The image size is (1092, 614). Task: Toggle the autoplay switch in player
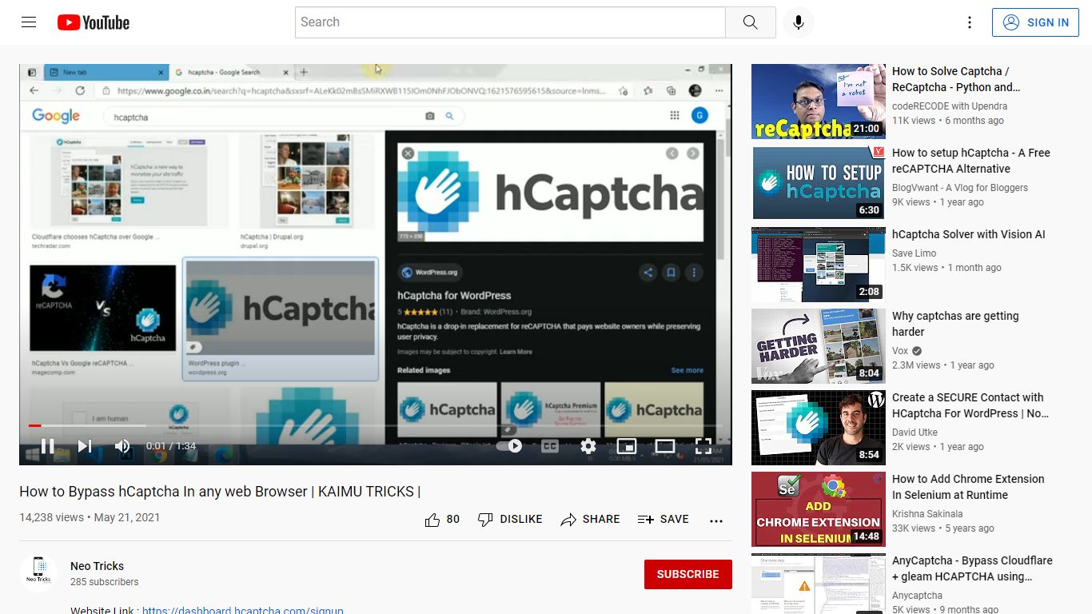tap(509, 446)
